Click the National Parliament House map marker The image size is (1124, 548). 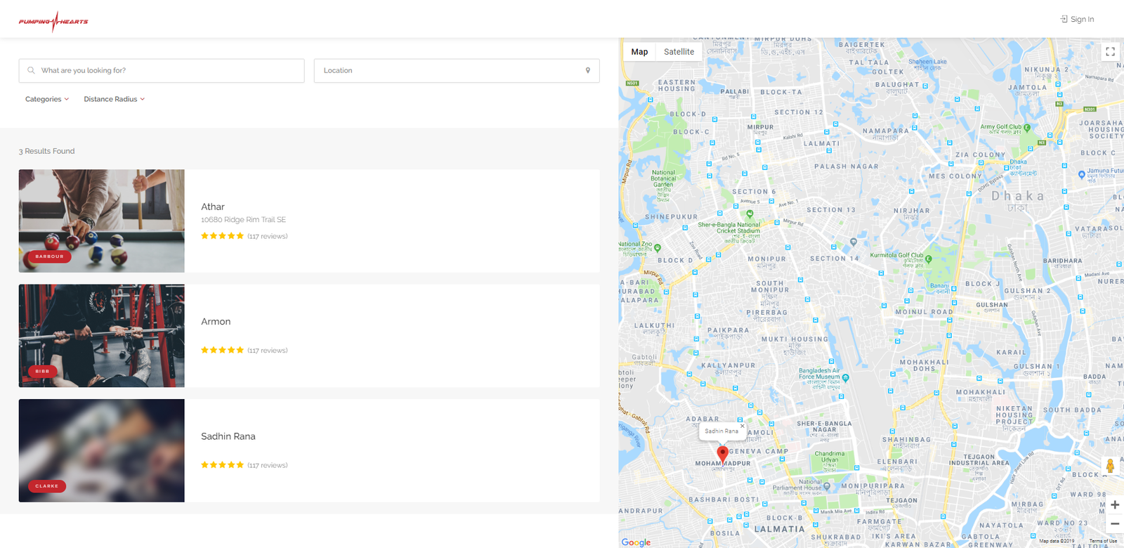coord(826,485)
